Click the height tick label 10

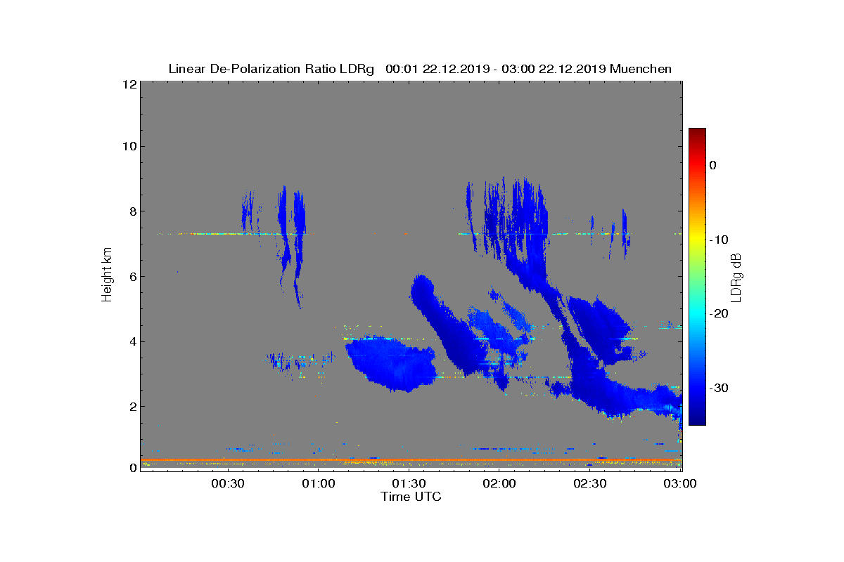pos(129,146)
